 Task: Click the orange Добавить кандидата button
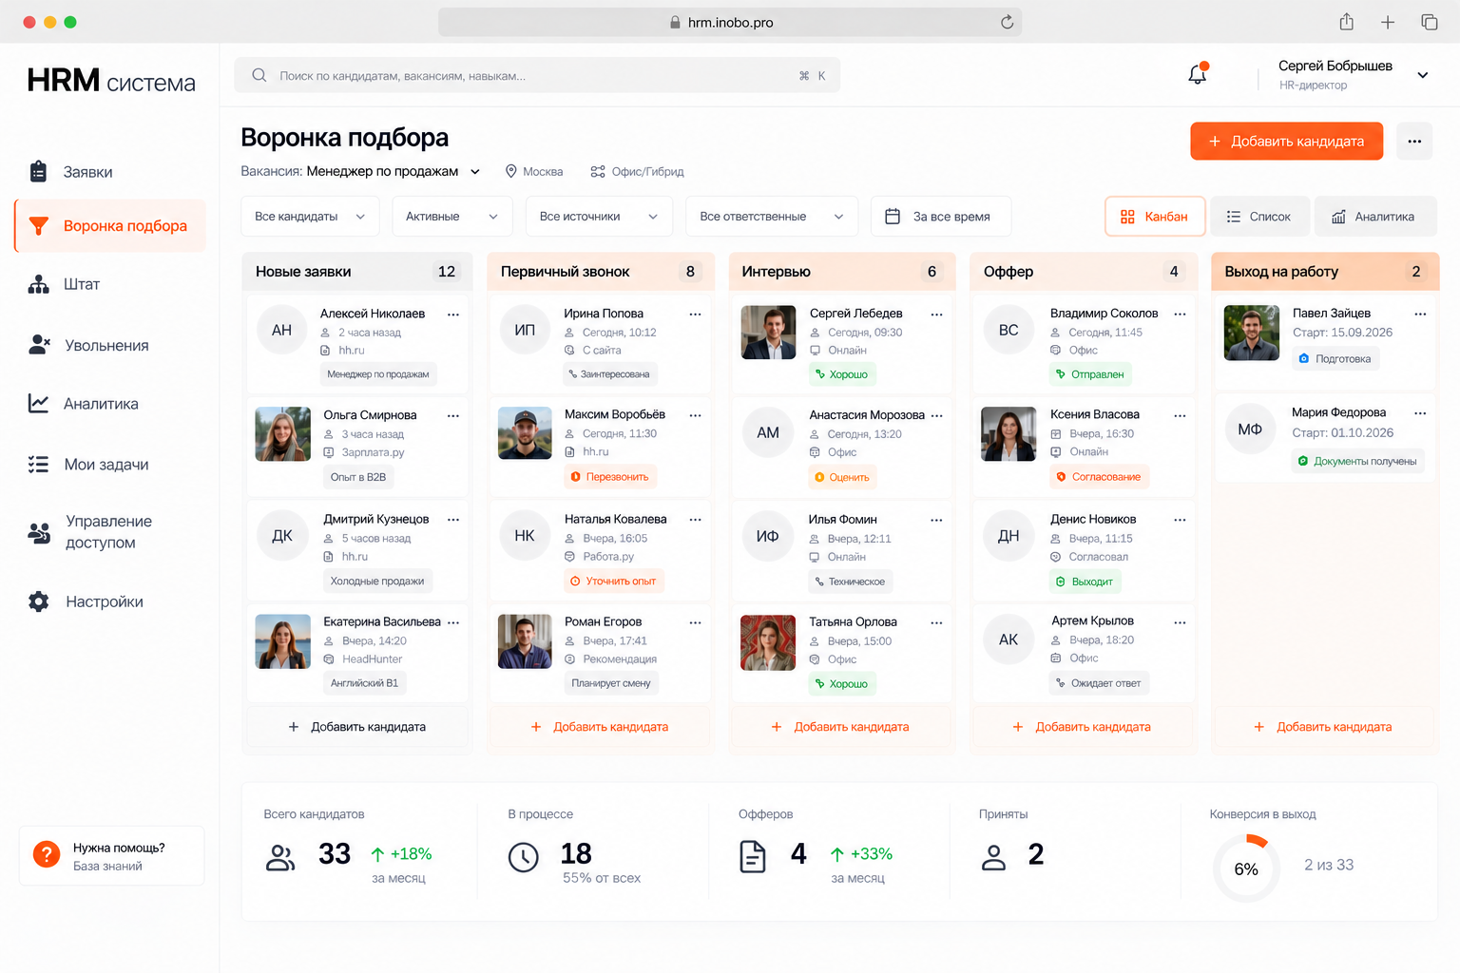pyautogui.click(x=1286, y=142)
